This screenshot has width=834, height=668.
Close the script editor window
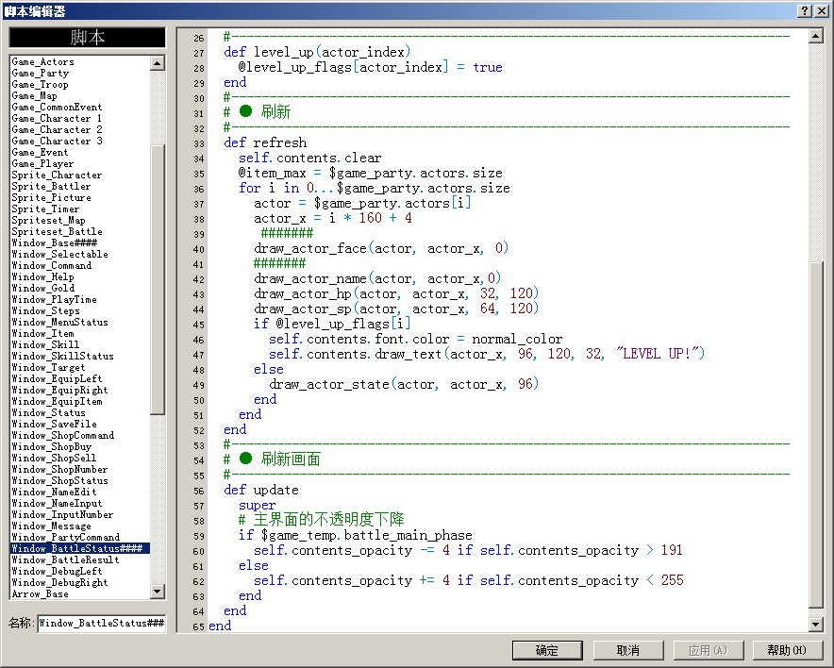click(821, 10)
